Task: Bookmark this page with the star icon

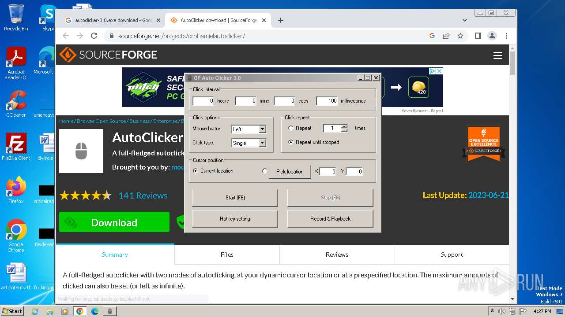Action: tap(460, 36)
